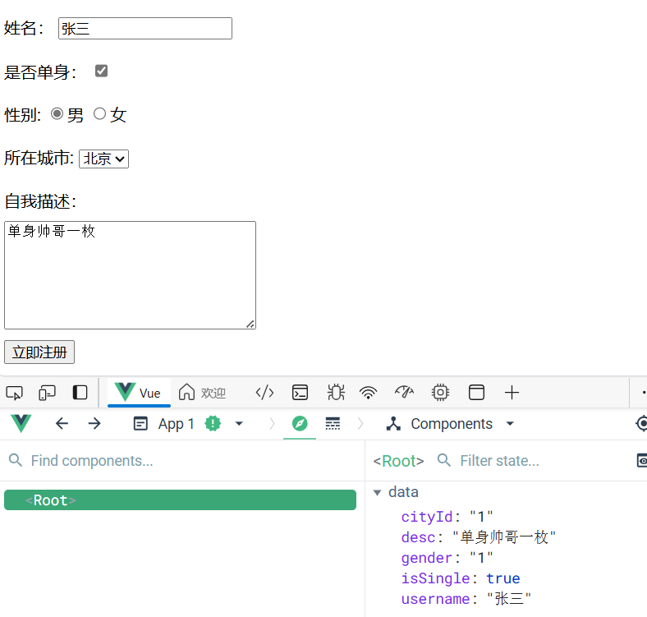647x617 pixels.
Task: Click the gender value "1"
Action: point(481,558)
